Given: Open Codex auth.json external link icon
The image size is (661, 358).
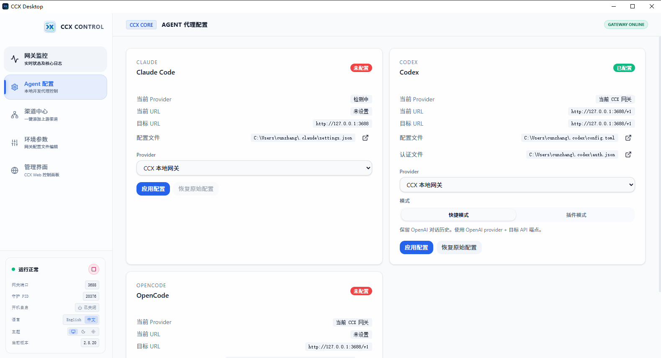Looking at the screenshot, I should [x=628, y=155].
